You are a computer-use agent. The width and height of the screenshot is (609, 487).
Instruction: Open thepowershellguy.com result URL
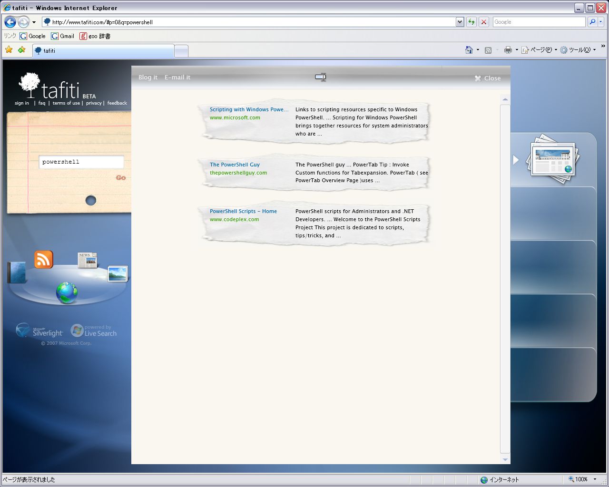click(238, 173)
